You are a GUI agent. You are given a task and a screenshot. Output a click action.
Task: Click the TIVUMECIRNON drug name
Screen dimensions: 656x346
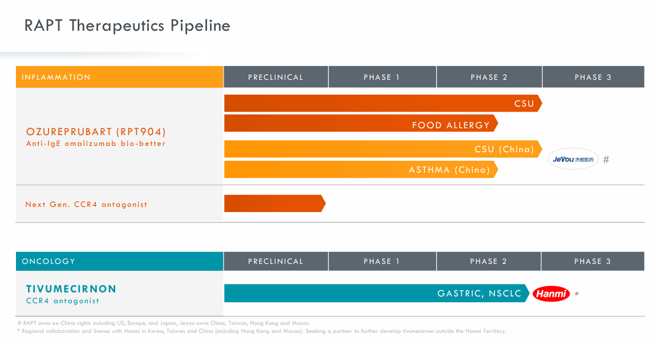coord(71,289)
